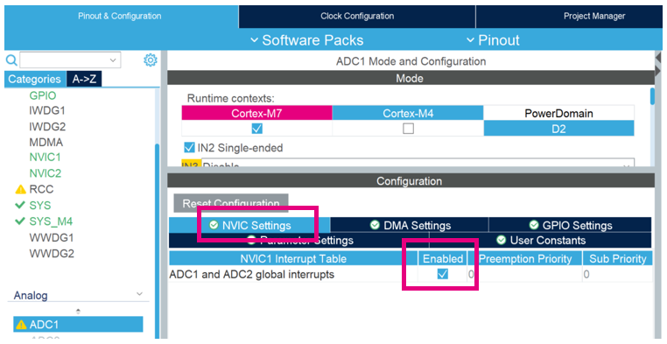Collapse the Analog category
Image resolution: width=667 pixels, height=344 pixels.
pos(139,294)
